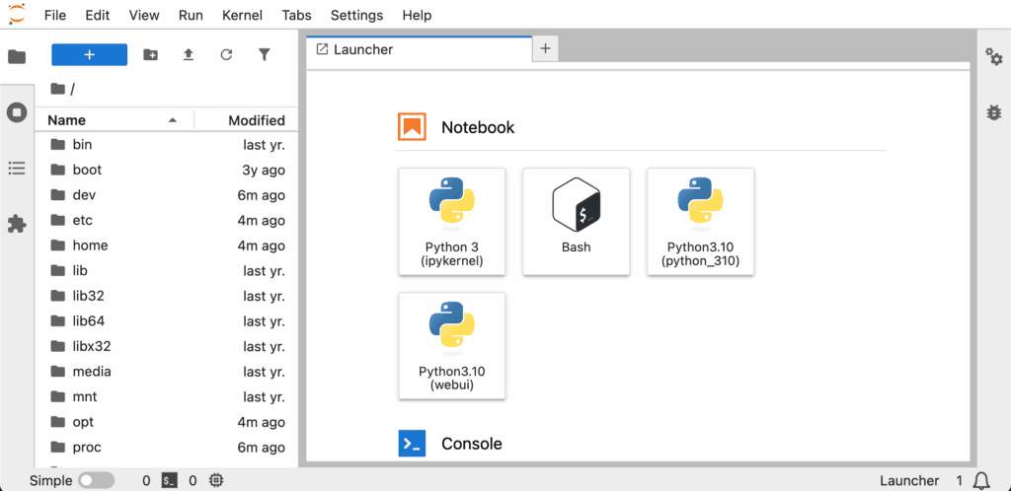
Task: Click the root folder breadcrumb icon
Action: pyautogui.click(x=57, y=89)
